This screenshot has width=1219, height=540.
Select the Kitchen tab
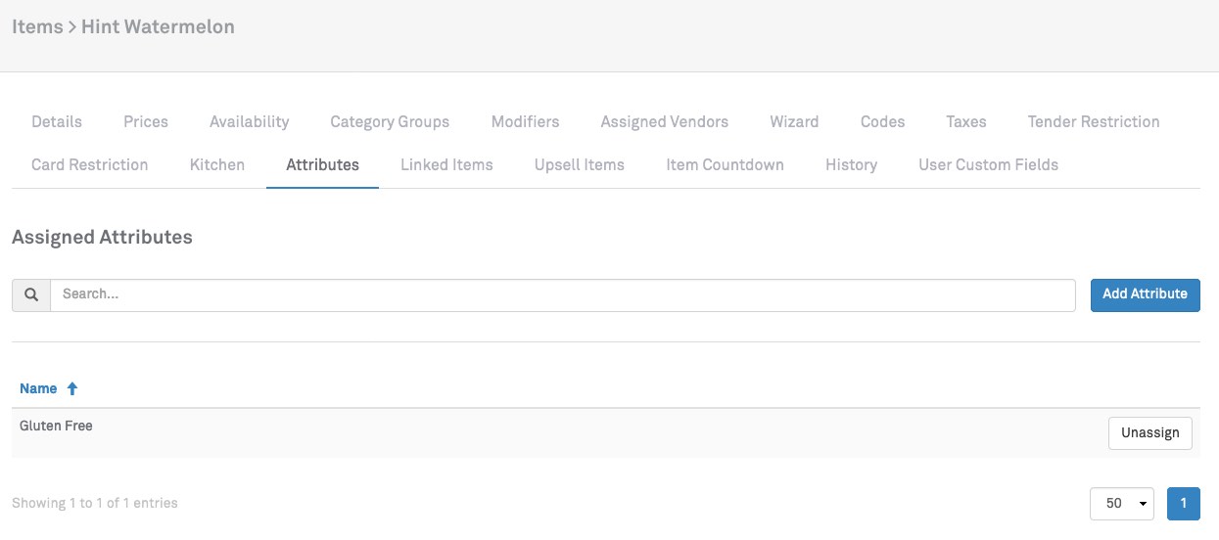click(216, 164)
